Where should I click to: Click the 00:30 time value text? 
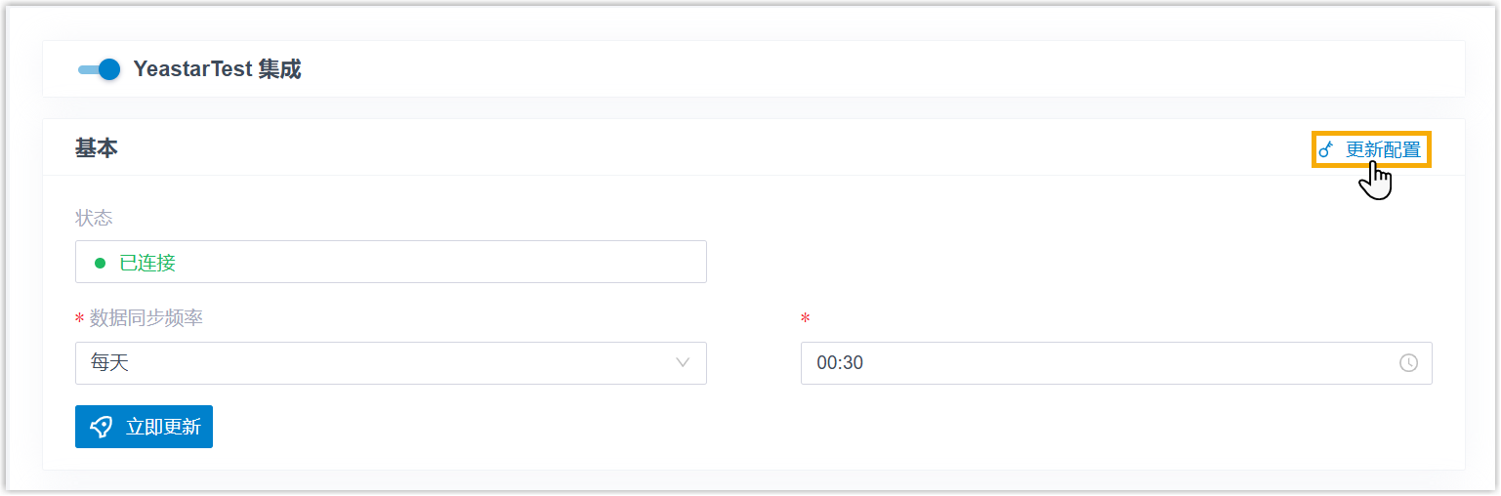840,363
